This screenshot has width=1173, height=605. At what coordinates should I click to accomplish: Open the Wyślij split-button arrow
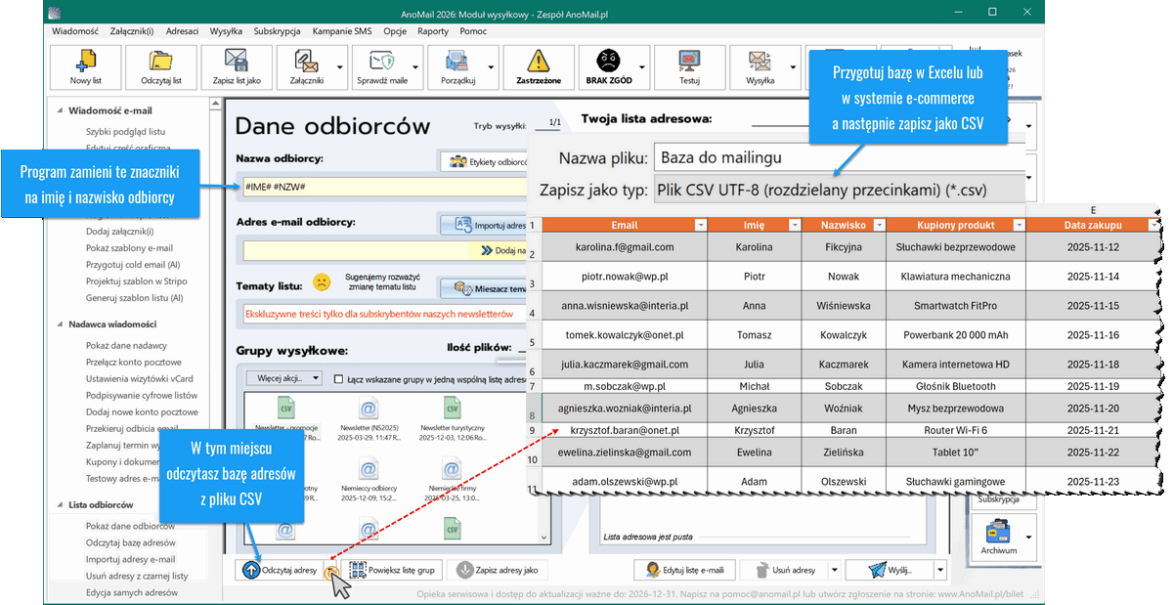pos(940,570)
